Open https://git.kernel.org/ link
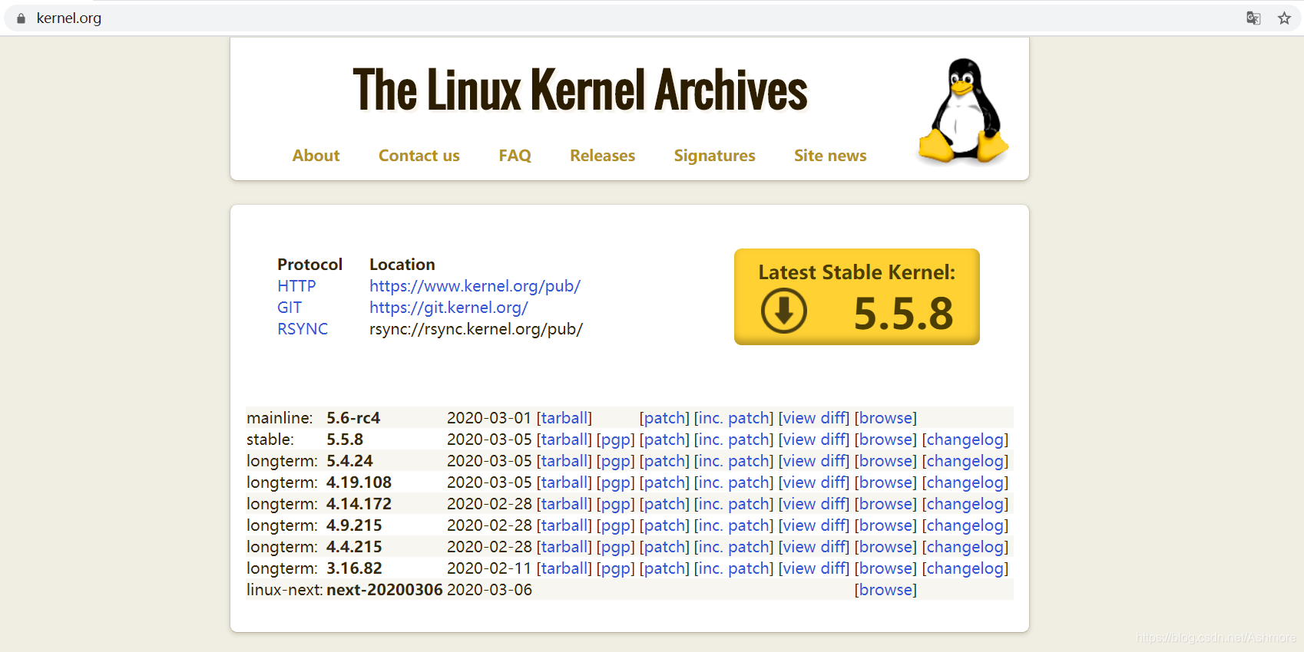The width and height of the screenshot is (1304, 652). (x=448, y=308)
